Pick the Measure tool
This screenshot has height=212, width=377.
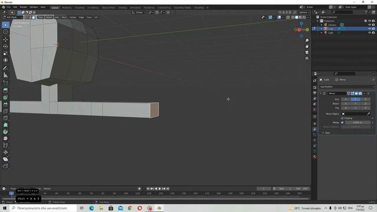(x=5, y=75)
